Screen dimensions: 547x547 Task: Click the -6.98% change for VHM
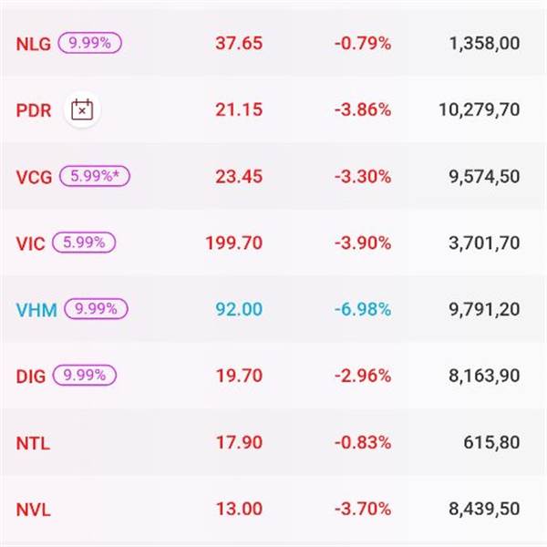click(x=364, y=310)
